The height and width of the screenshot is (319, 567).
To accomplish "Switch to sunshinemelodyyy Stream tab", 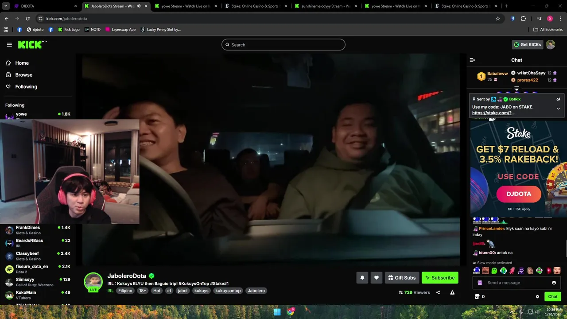I will click(x=326, y=6).
